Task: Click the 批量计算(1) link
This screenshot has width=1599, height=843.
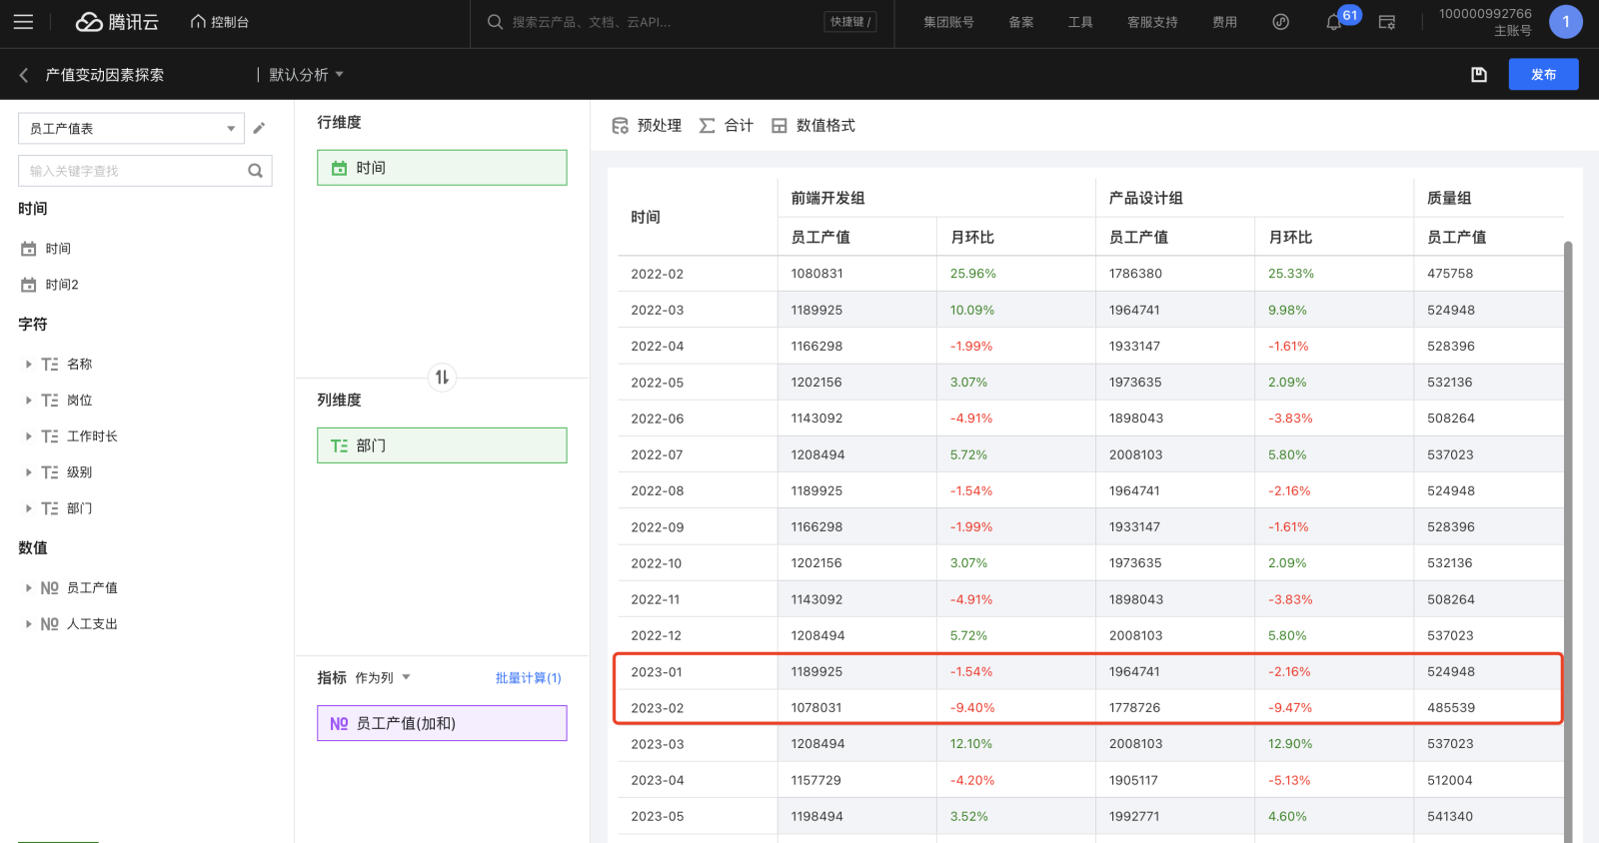Action: pyautogui.click(x=528, y=678)
